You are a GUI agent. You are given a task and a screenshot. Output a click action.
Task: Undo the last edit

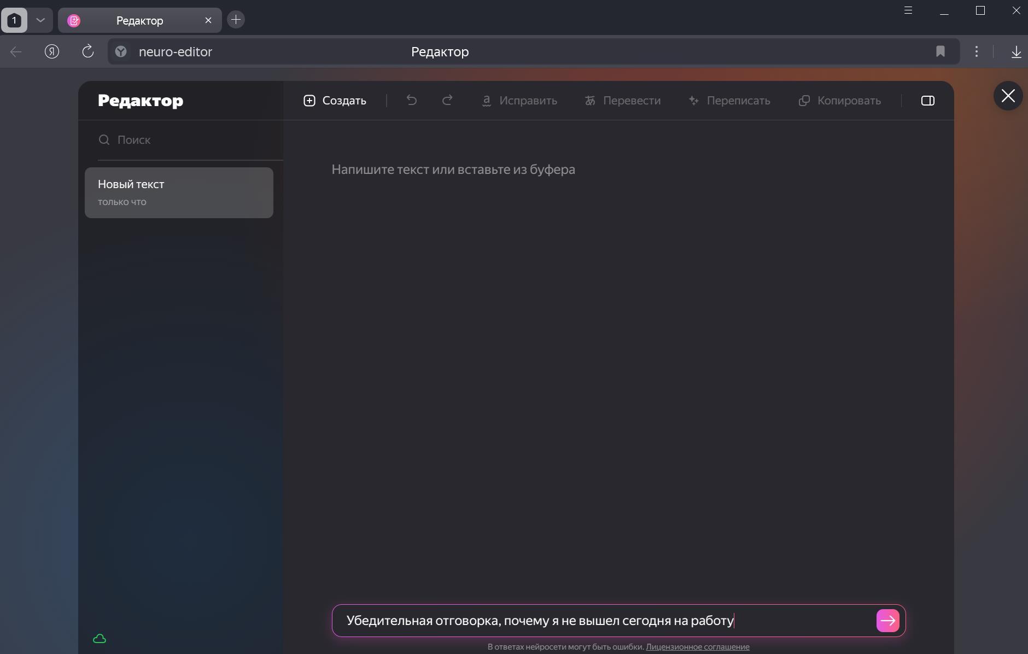point(412,100)
